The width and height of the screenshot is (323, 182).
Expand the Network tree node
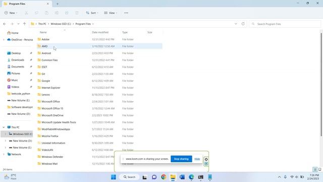click(4, 154)
